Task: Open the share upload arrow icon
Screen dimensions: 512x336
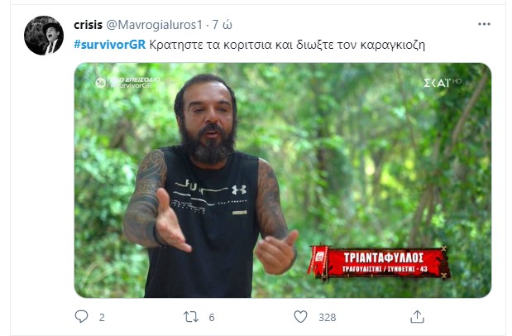Action: (417, 317)
